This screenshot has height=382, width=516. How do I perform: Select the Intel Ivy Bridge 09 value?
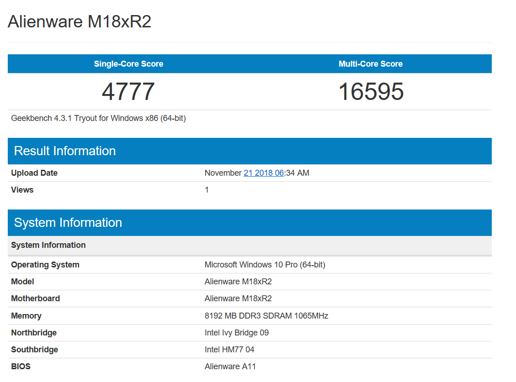click(237, 333)
